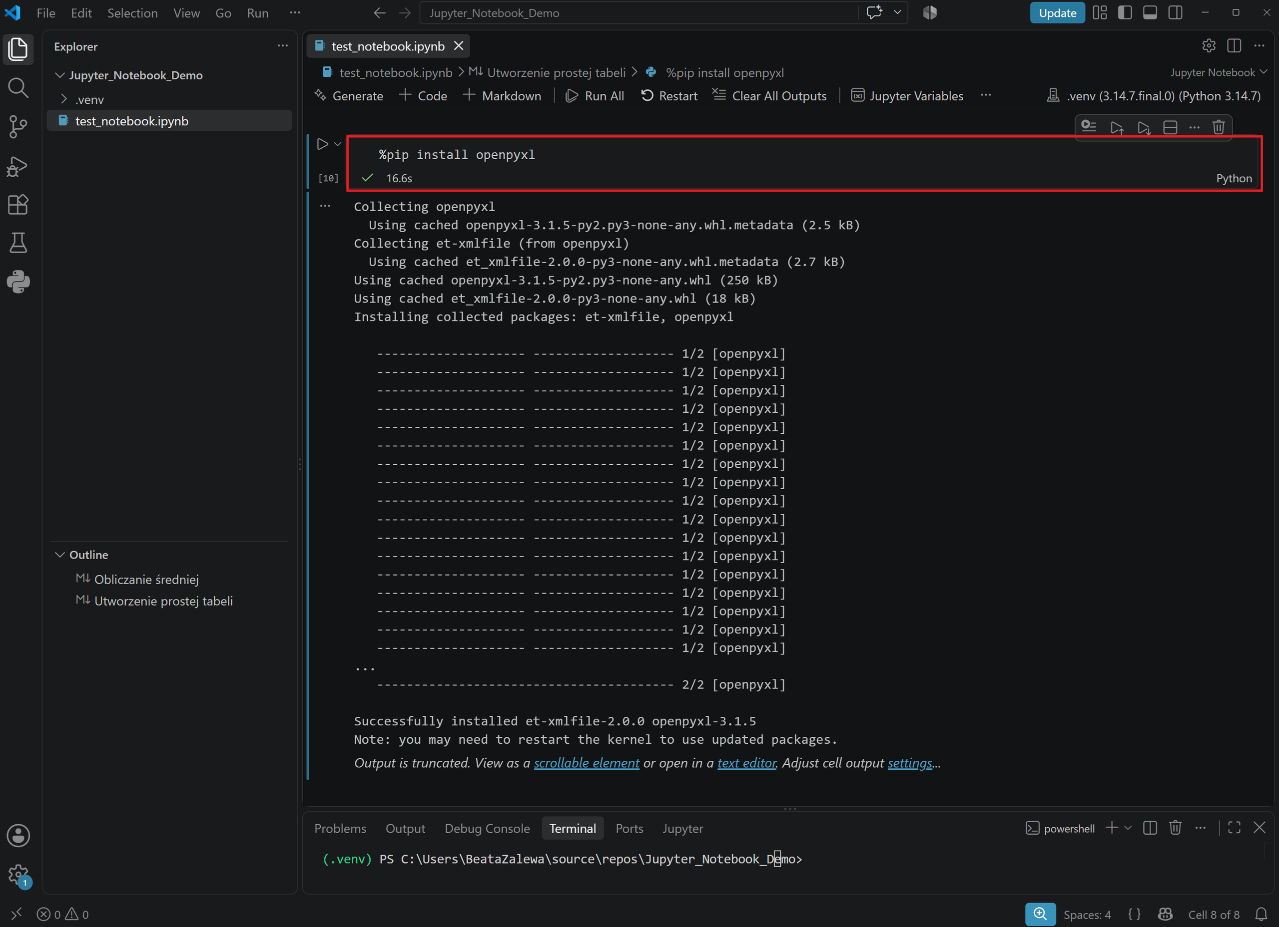This screenshot has width=1279, height=927.
Task: Restart the notebook kernel
Action: click(669, 96)
